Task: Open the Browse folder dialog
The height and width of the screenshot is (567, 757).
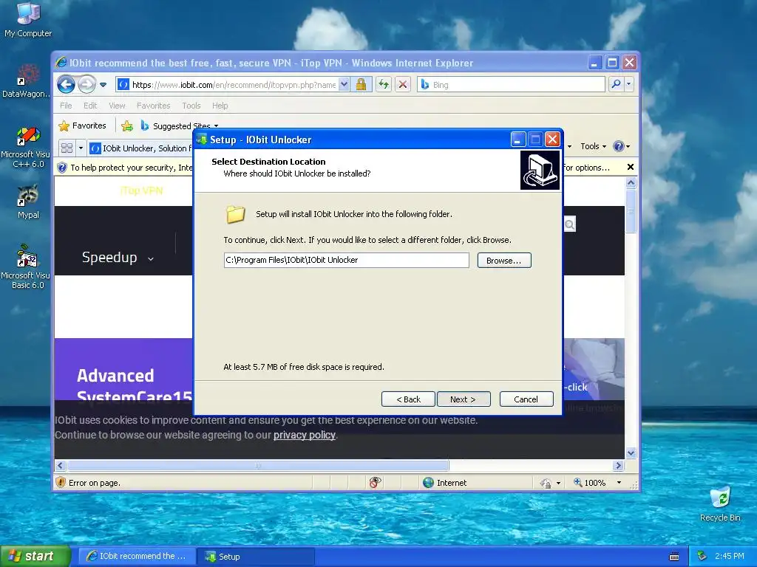Action: click(504, 261)
